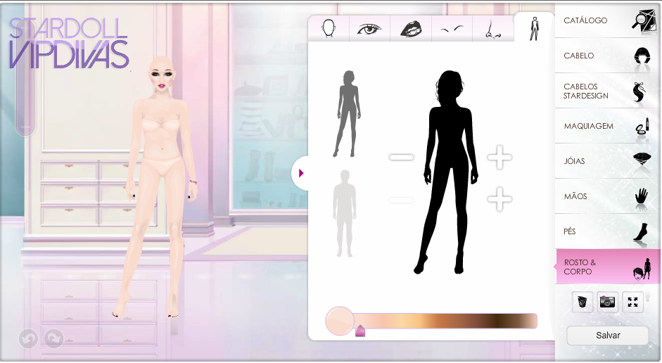Open the lips tab
This screenshot has height=363, width=662.
pos(410,29)
